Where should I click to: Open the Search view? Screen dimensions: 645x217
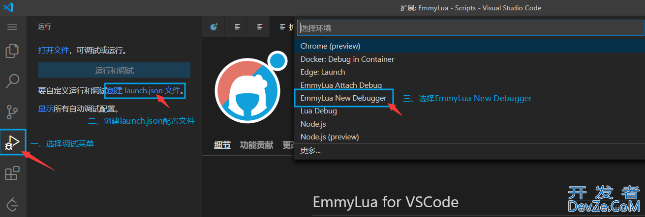[12, 81]
